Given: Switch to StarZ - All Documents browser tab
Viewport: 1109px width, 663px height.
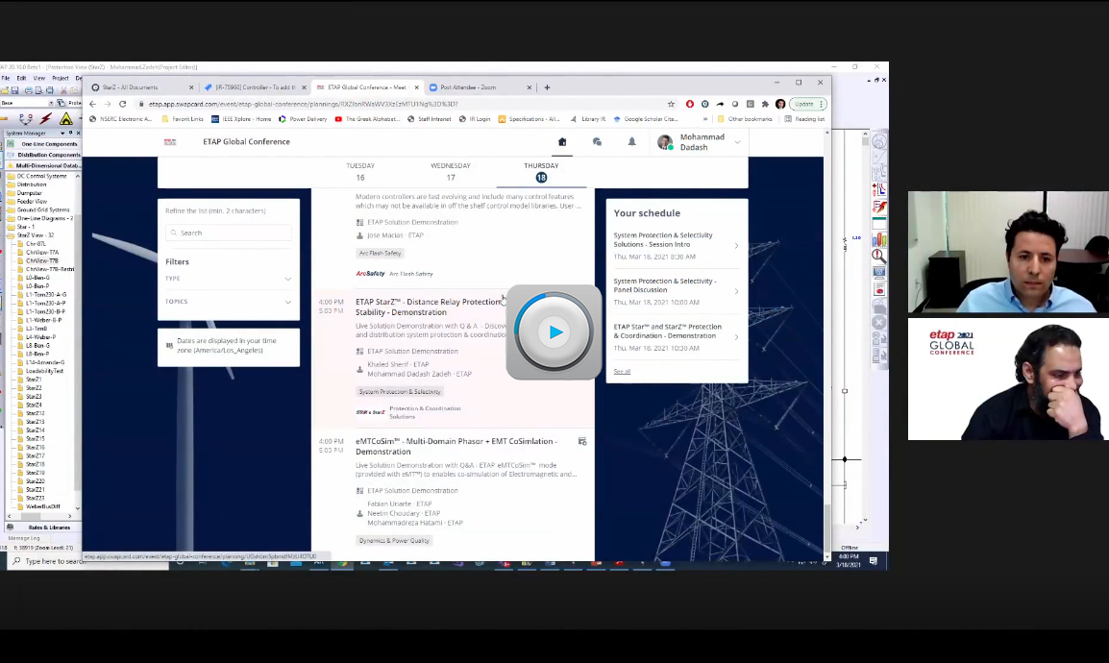Looking at the screenshot, I should [131, 87].
